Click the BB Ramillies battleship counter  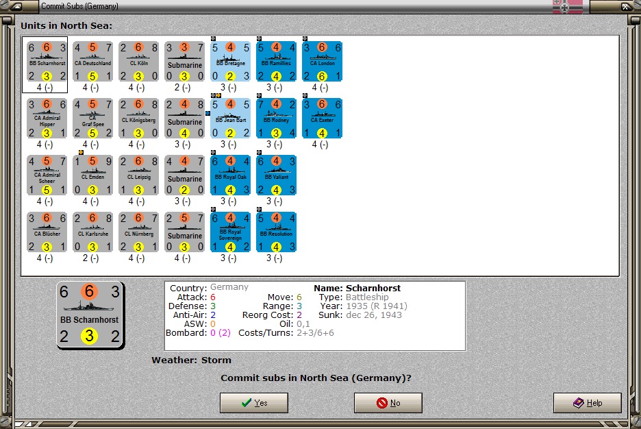tap(276, 62)
